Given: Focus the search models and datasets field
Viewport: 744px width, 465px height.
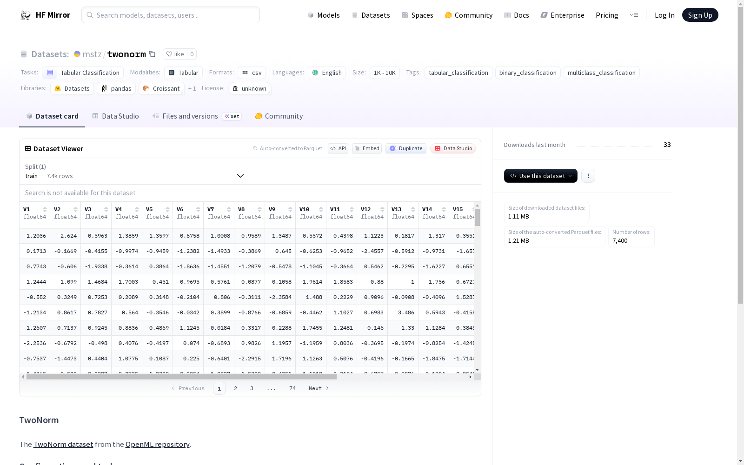Looking at the screenshot, I should pos(171,15).
